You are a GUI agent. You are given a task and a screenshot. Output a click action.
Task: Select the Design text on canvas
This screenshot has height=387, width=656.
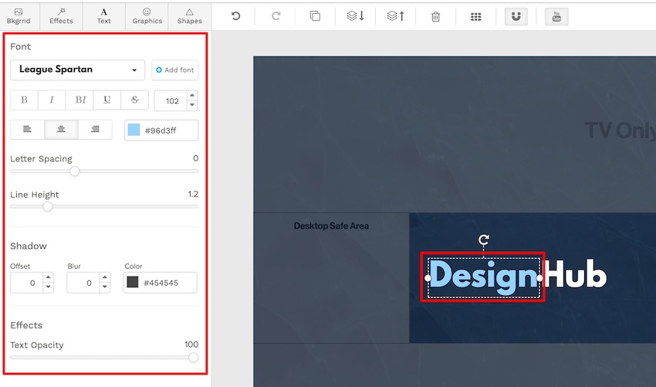coord(484,277)
